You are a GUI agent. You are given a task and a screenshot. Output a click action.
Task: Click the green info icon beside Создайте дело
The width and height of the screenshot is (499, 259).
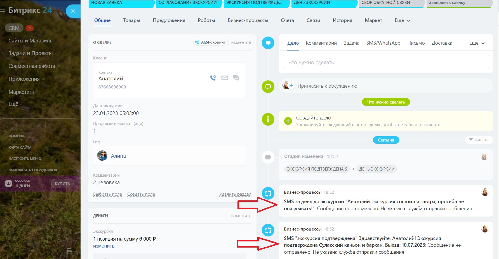pos(268,119)
